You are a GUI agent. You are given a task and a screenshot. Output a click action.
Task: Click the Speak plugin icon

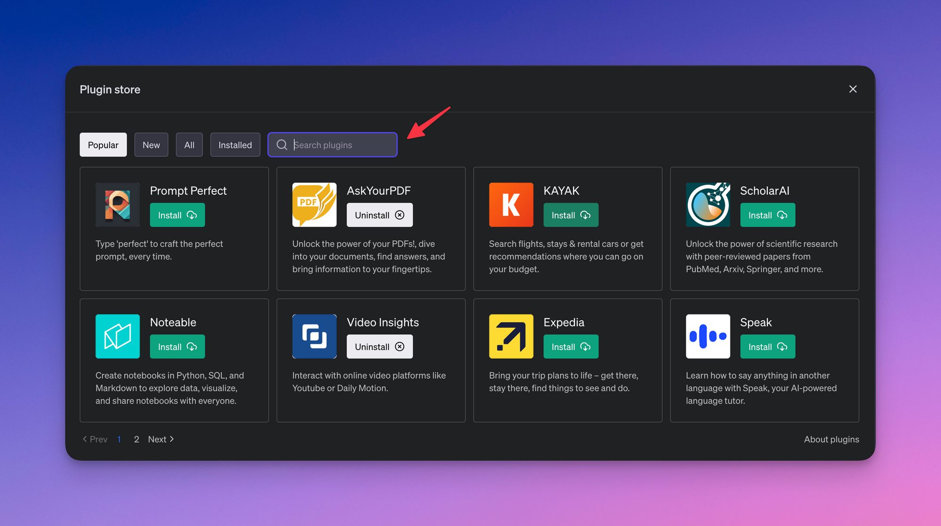click(708, 336)
